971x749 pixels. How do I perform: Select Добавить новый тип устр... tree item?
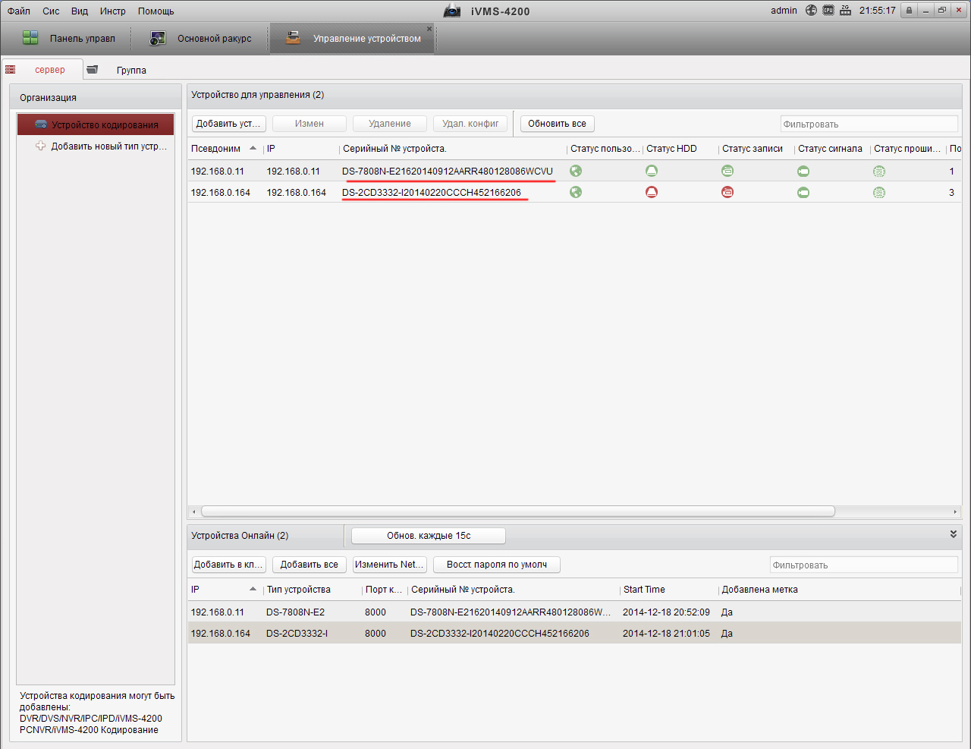click(x=96, y=146)
